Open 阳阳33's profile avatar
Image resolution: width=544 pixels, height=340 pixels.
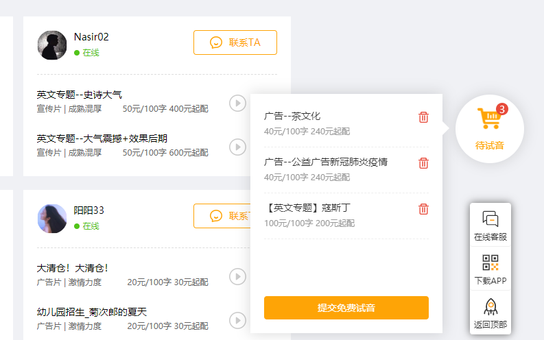pyautogui.click(x=52, y=219)
